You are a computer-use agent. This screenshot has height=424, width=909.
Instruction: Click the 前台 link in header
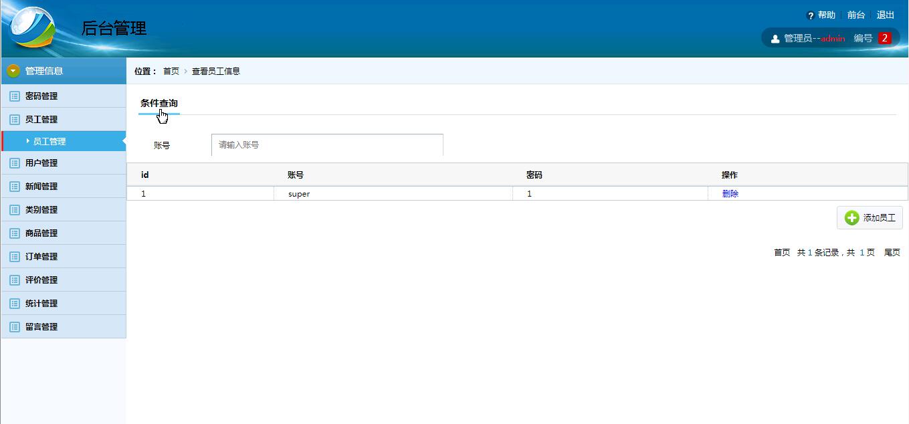856,15
